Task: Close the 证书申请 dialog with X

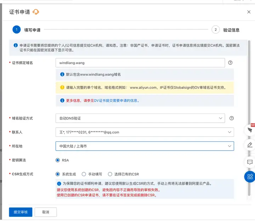Action: point(248,12)
